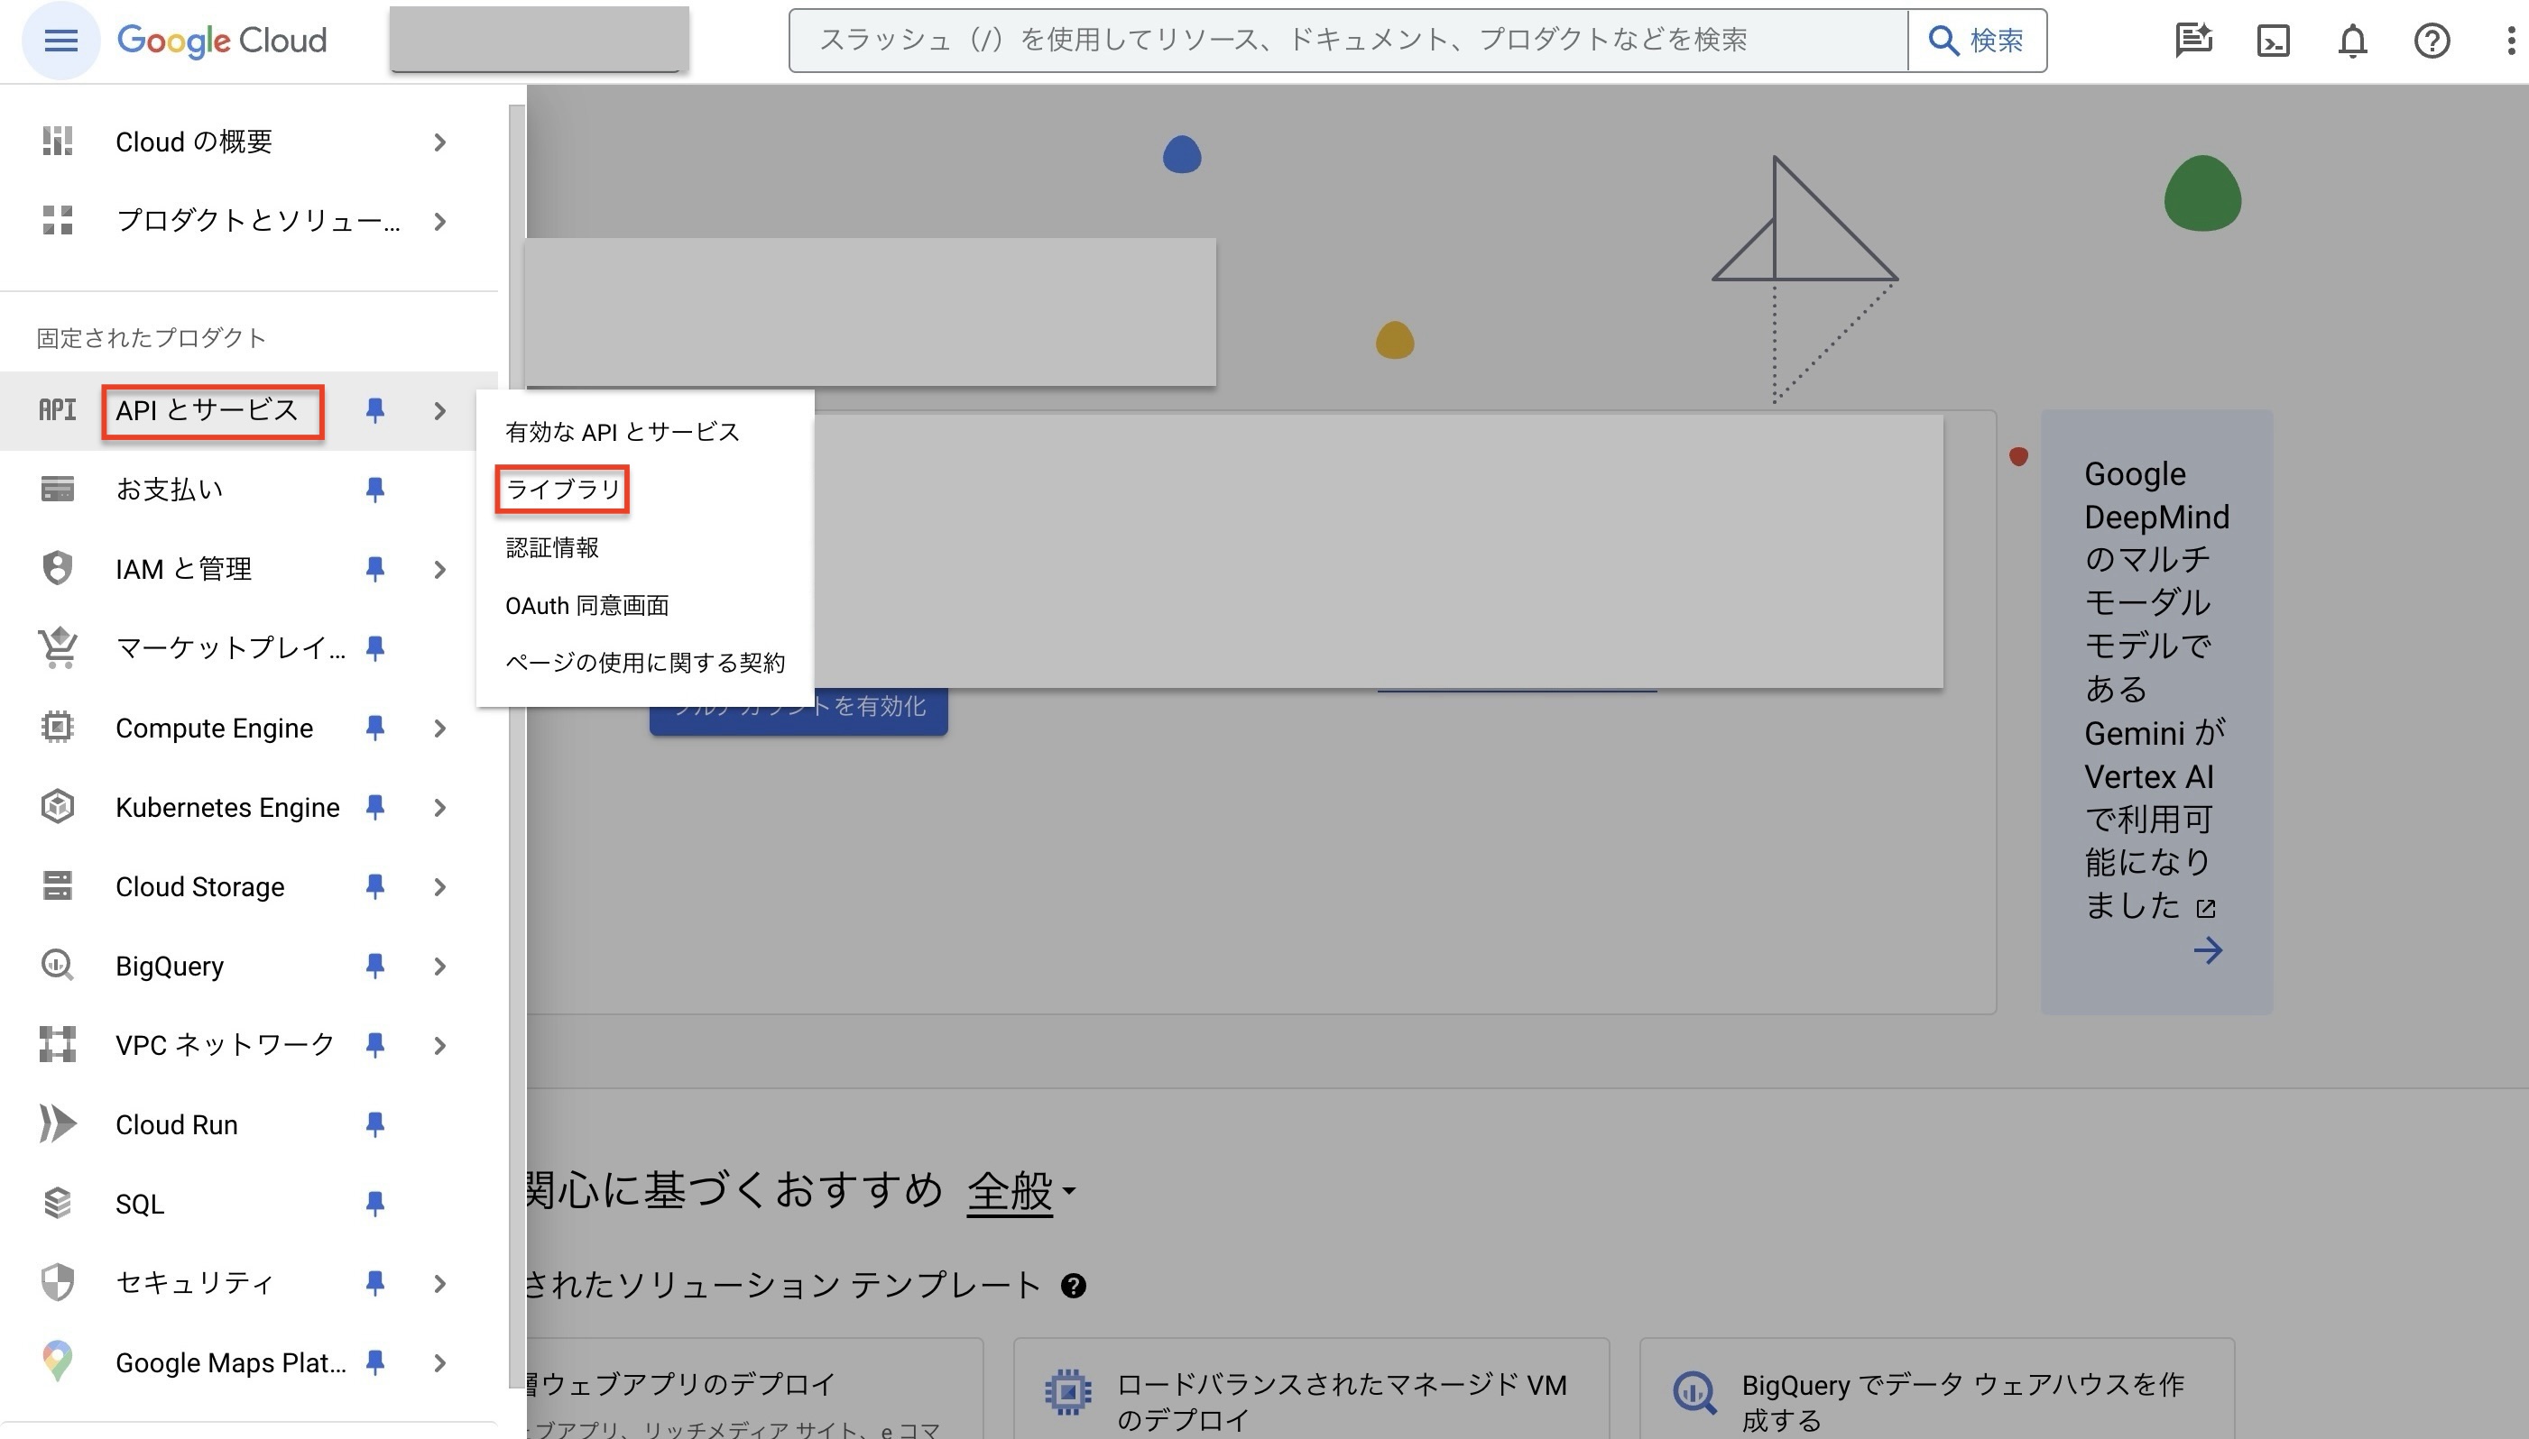
Task: Click the Cloud の概要 dashboard icon
Action: (58, 142)
